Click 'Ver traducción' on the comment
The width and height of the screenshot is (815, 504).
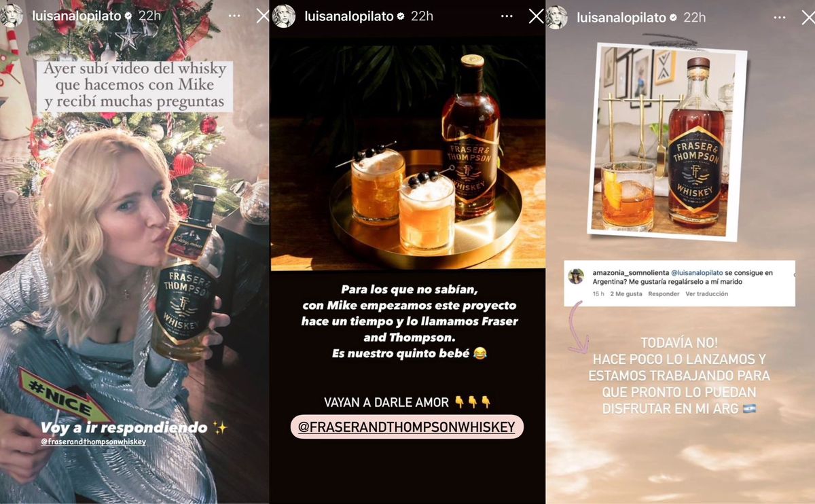(706, 293)
